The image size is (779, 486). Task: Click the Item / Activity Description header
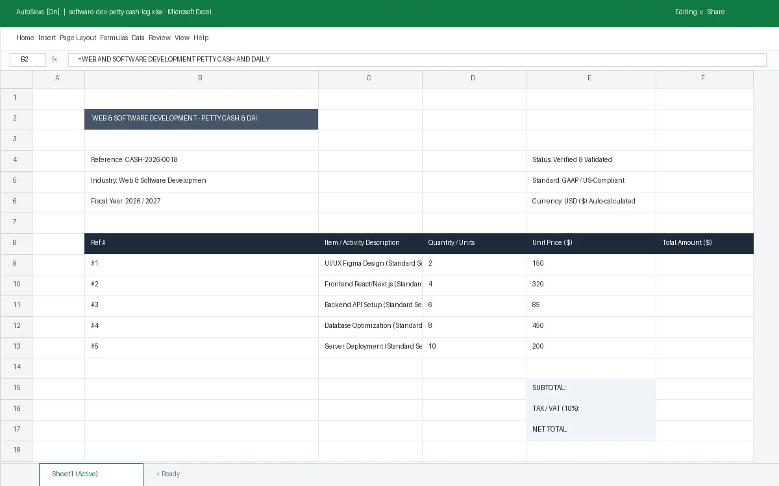coord(370,243)
